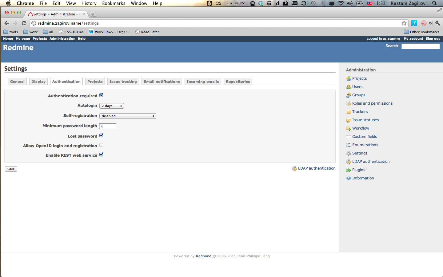Image resolution: width=443 pixels, height=277 pixels.
Task: Switch to the Email notifications tab
Action: (162, 81)
